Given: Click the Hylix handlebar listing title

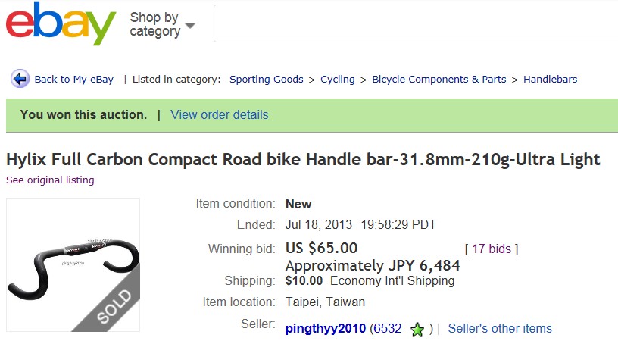Looking at the screenshot, I should [x=303, y=159].
